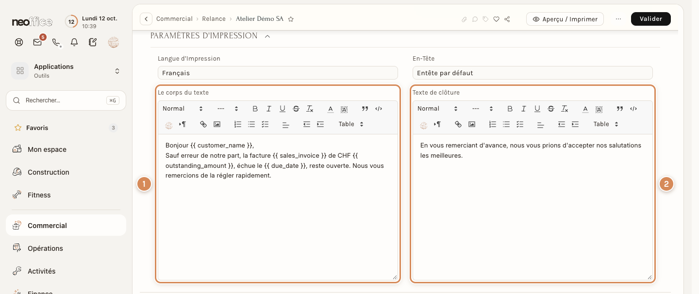Start numbered list in Le corps du texte editor
The height and width of the screenshot is (294, 699).
pyautogui.click(x=238, y=124)
